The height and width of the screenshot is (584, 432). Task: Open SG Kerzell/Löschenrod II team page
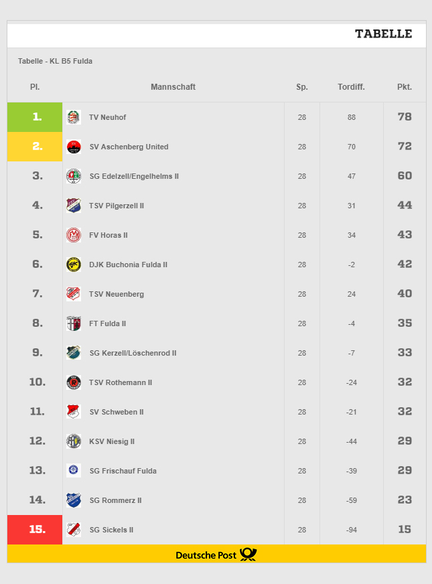click(133, 353)
